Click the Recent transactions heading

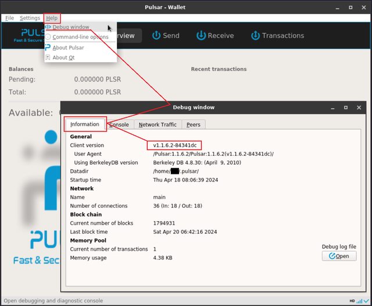[219, 69]
